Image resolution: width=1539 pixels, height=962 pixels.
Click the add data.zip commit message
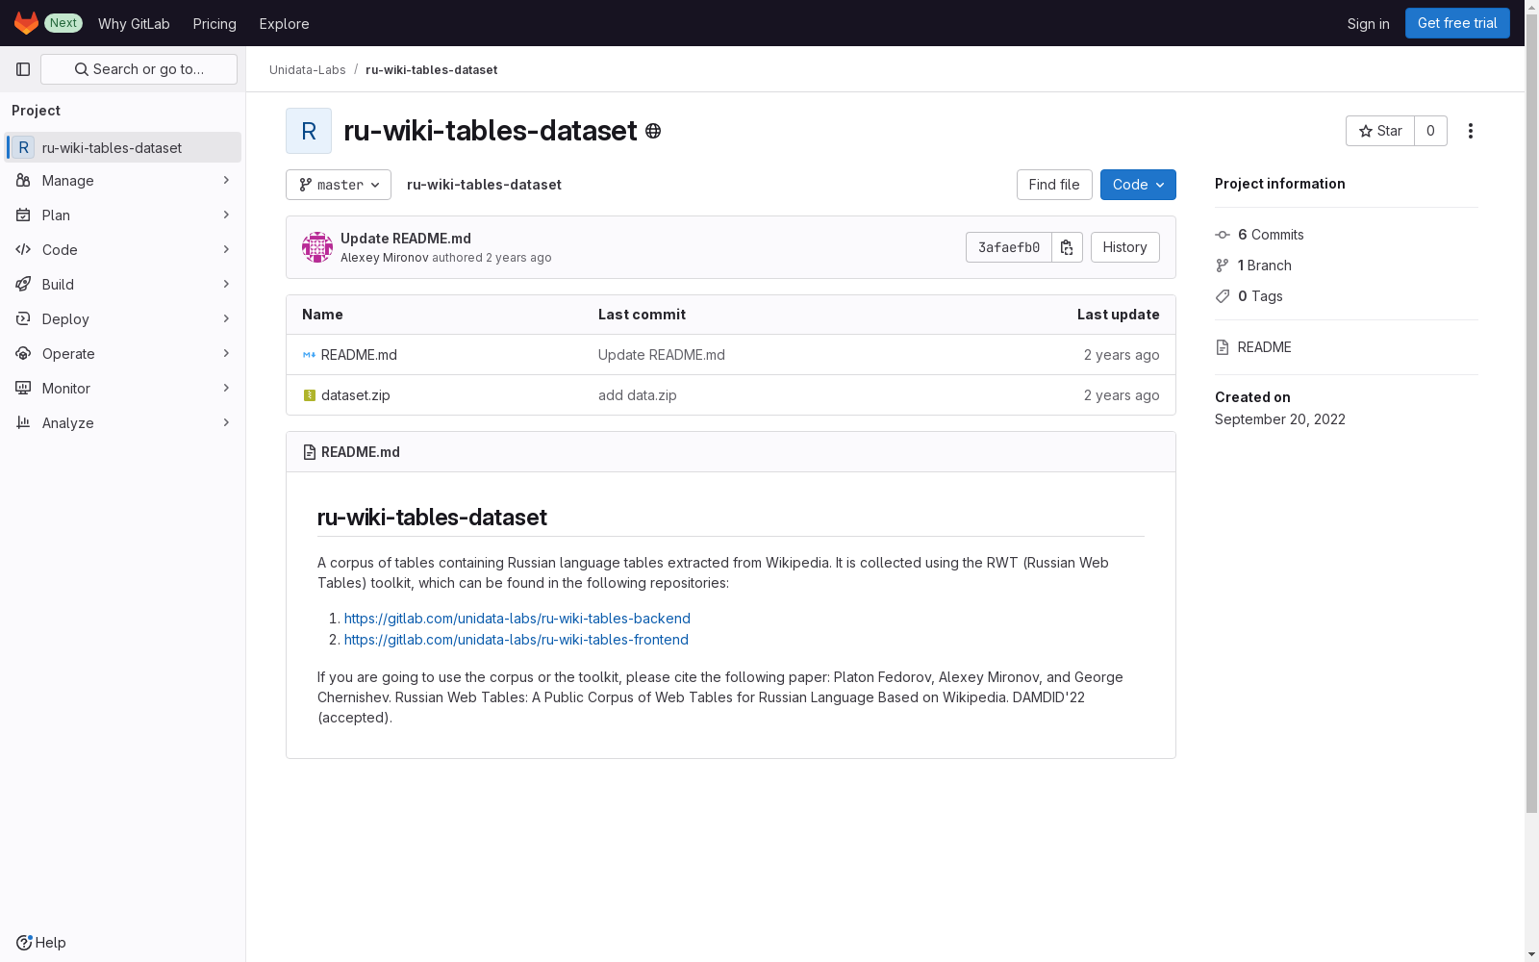tap(638, 395)
